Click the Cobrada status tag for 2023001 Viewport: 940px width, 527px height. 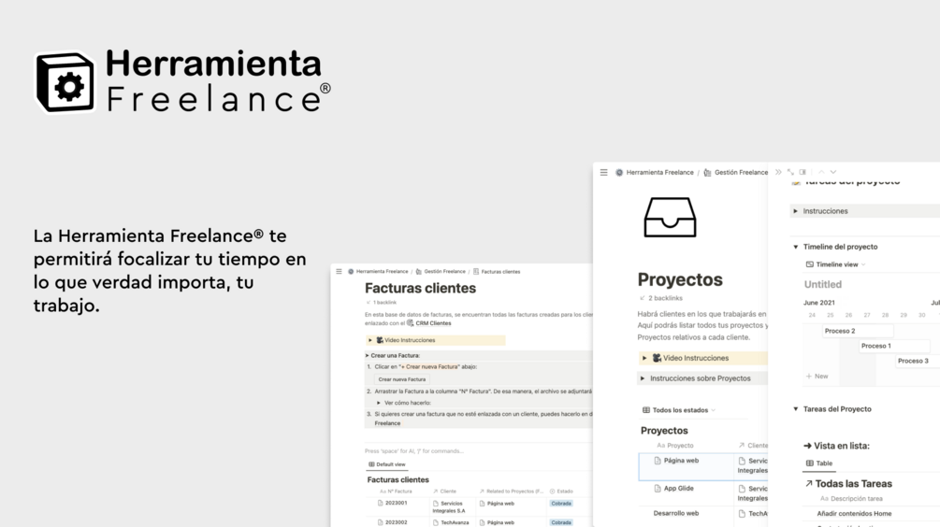(x=561, y=503)
